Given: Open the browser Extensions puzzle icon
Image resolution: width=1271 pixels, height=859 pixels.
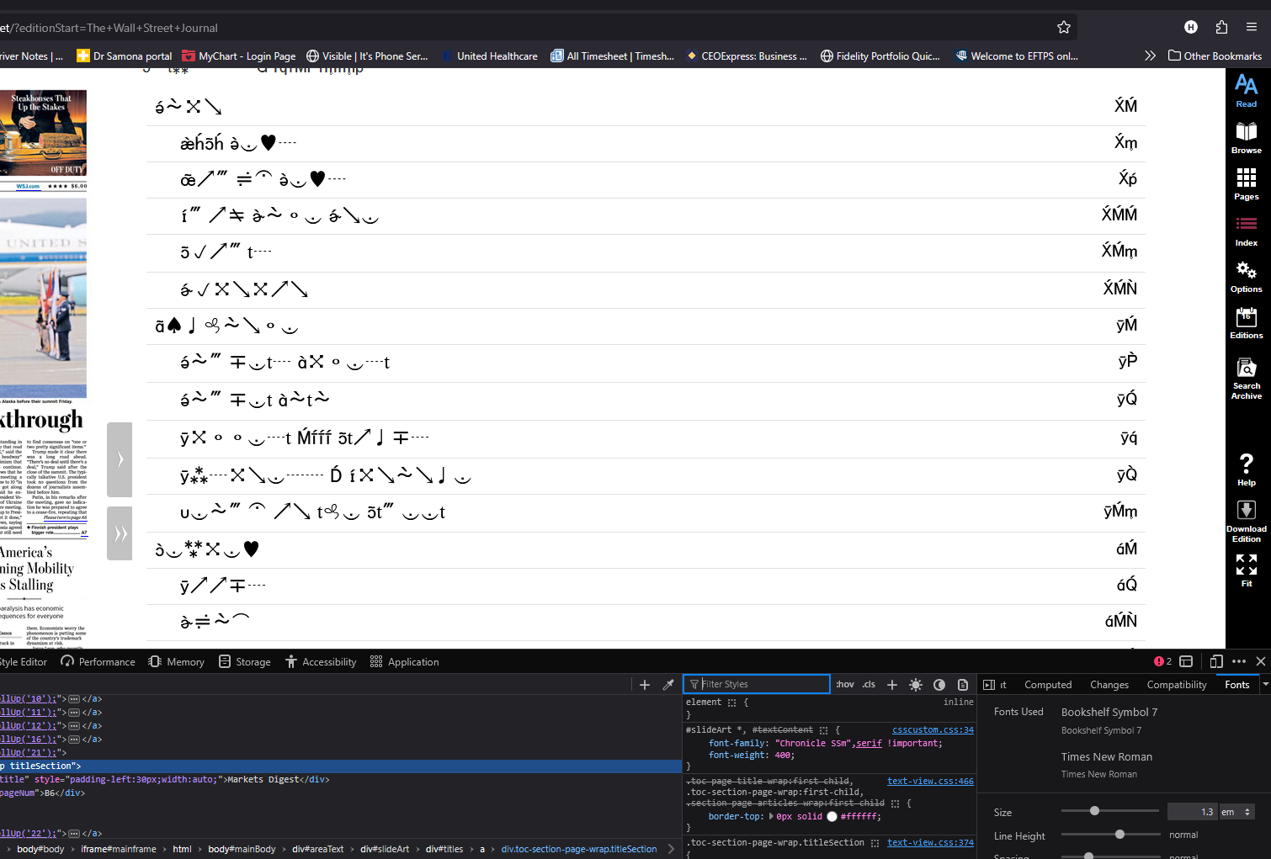Looking at the screenshot, I should click(x=1221, y=27).
